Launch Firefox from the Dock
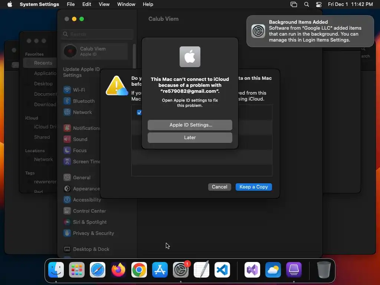This screenshot has height=285, width=380. point(118,270)
